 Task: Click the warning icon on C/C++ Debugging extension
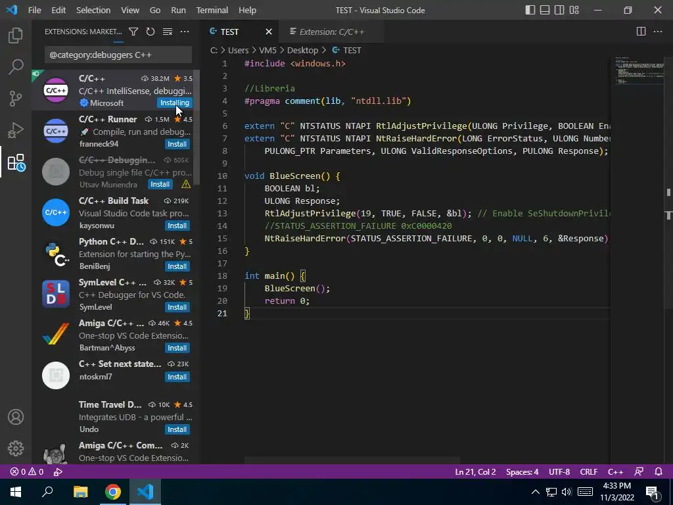coord(186,184)
